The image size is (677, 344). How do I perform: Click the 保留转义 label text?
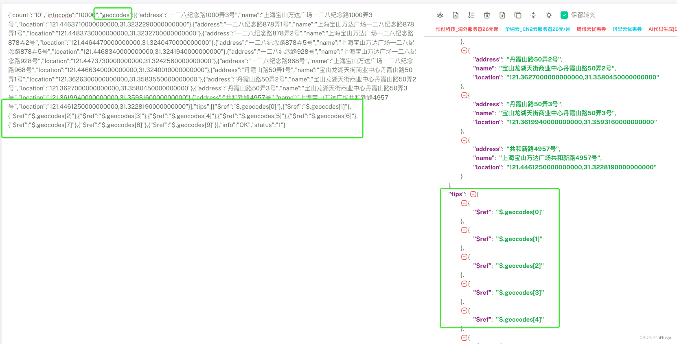tap(583, 15)
